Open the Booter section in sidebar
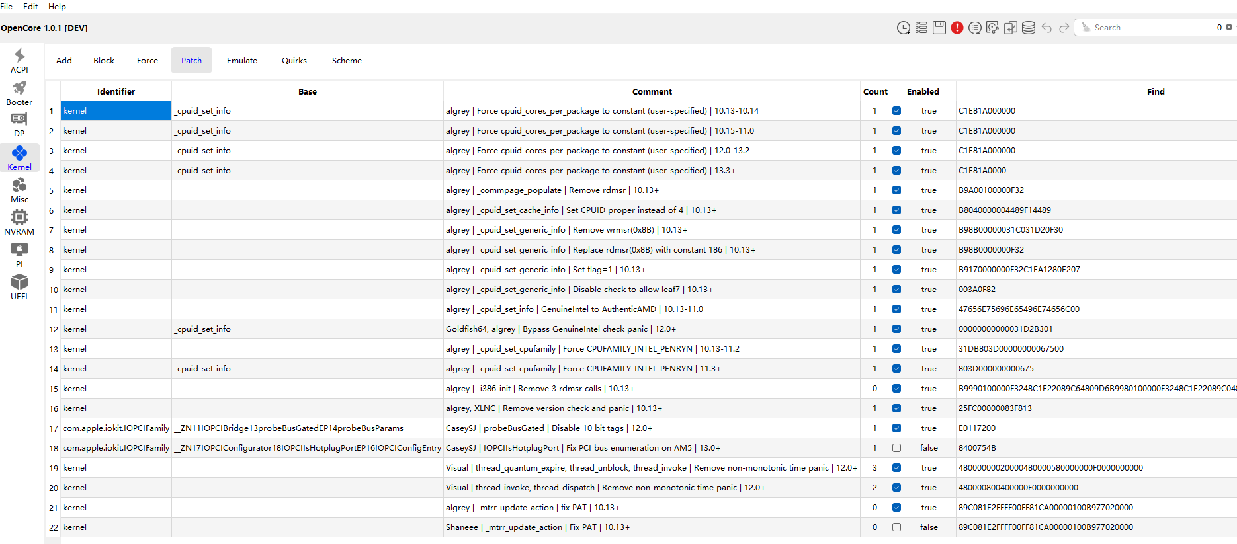 click(19, 93)
